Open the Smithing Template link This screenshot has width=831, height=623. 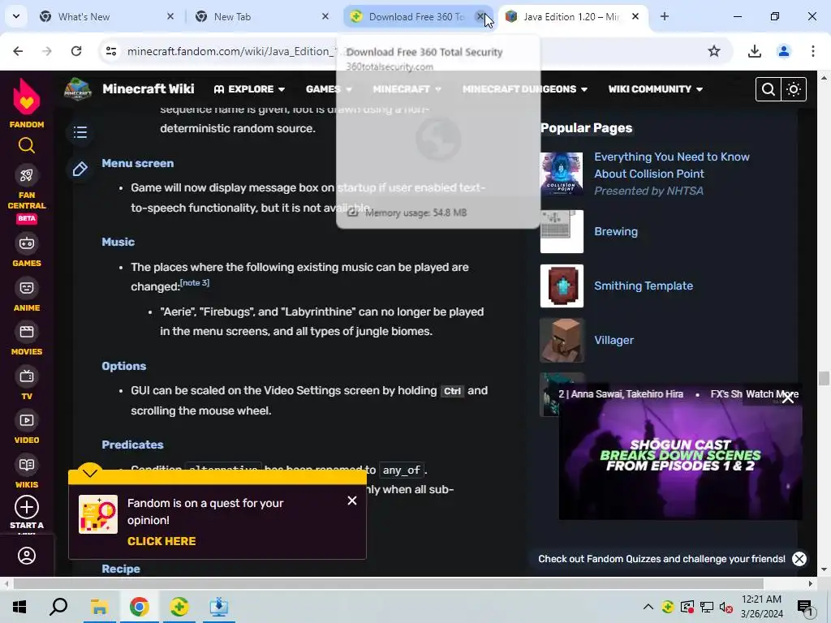(644, 286)
